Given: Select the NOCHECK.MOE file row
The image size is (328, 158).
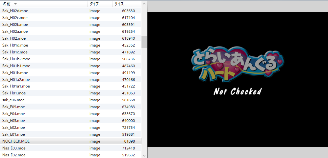Looking at the screenshot, I should coord(15,141).
